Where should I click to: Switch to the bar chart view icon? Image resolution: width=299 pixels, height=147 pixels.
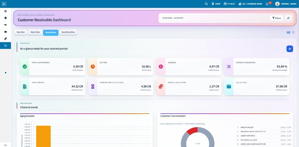(x=288, y=32)
